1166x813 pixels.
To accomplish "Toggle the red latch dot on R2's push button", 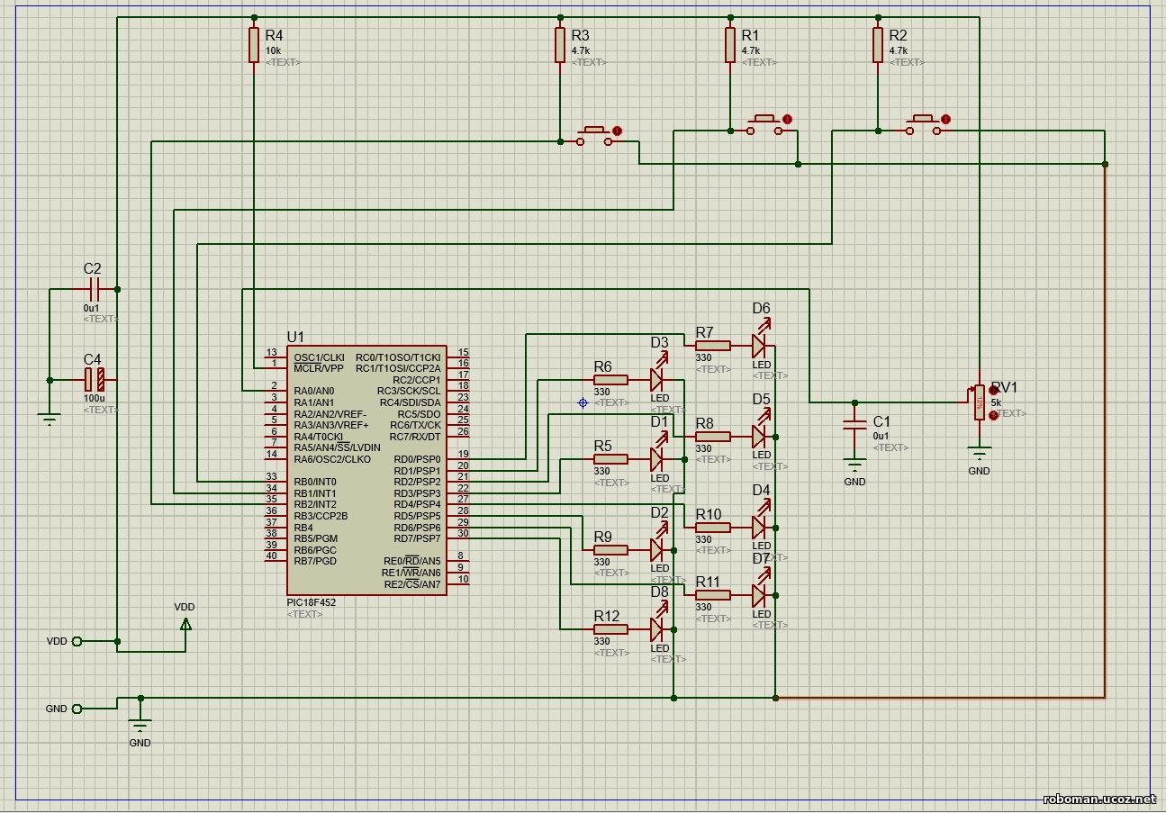I will [945, 119].
